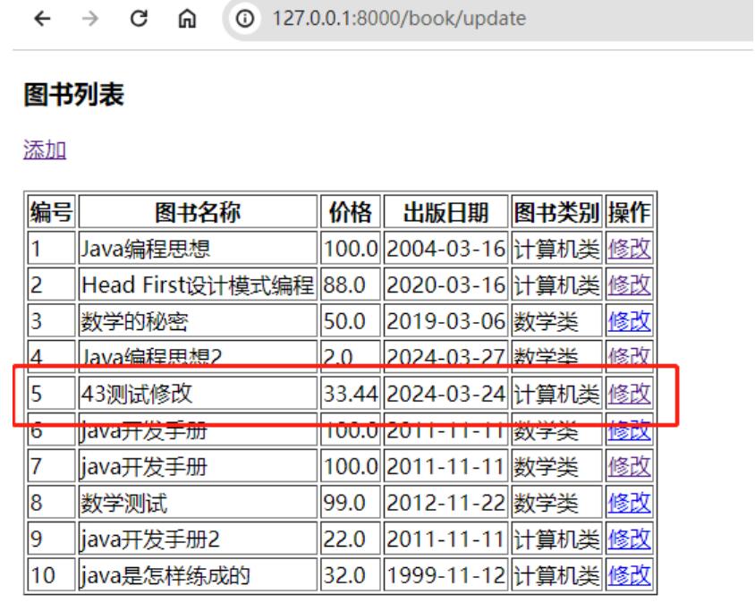755x603 pixels.
Task: Click 修改 for 数学的秘密
Action: (x=629, y=321)
